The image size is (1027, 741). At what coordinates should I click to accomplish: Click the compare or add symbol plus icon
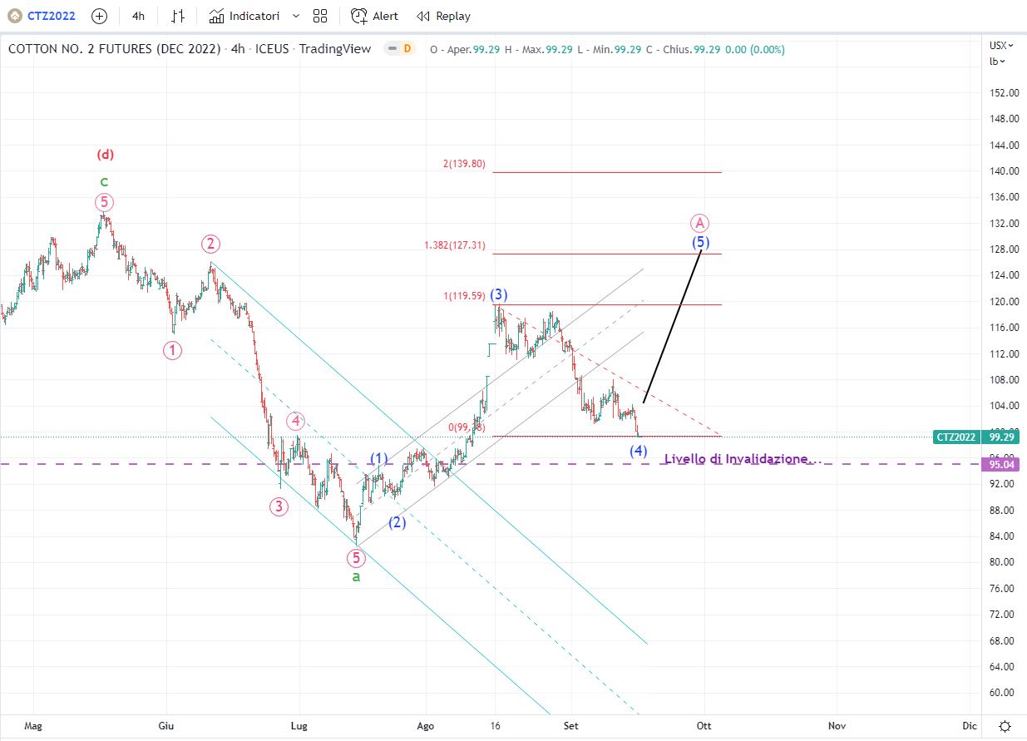(x=99, y=16)
